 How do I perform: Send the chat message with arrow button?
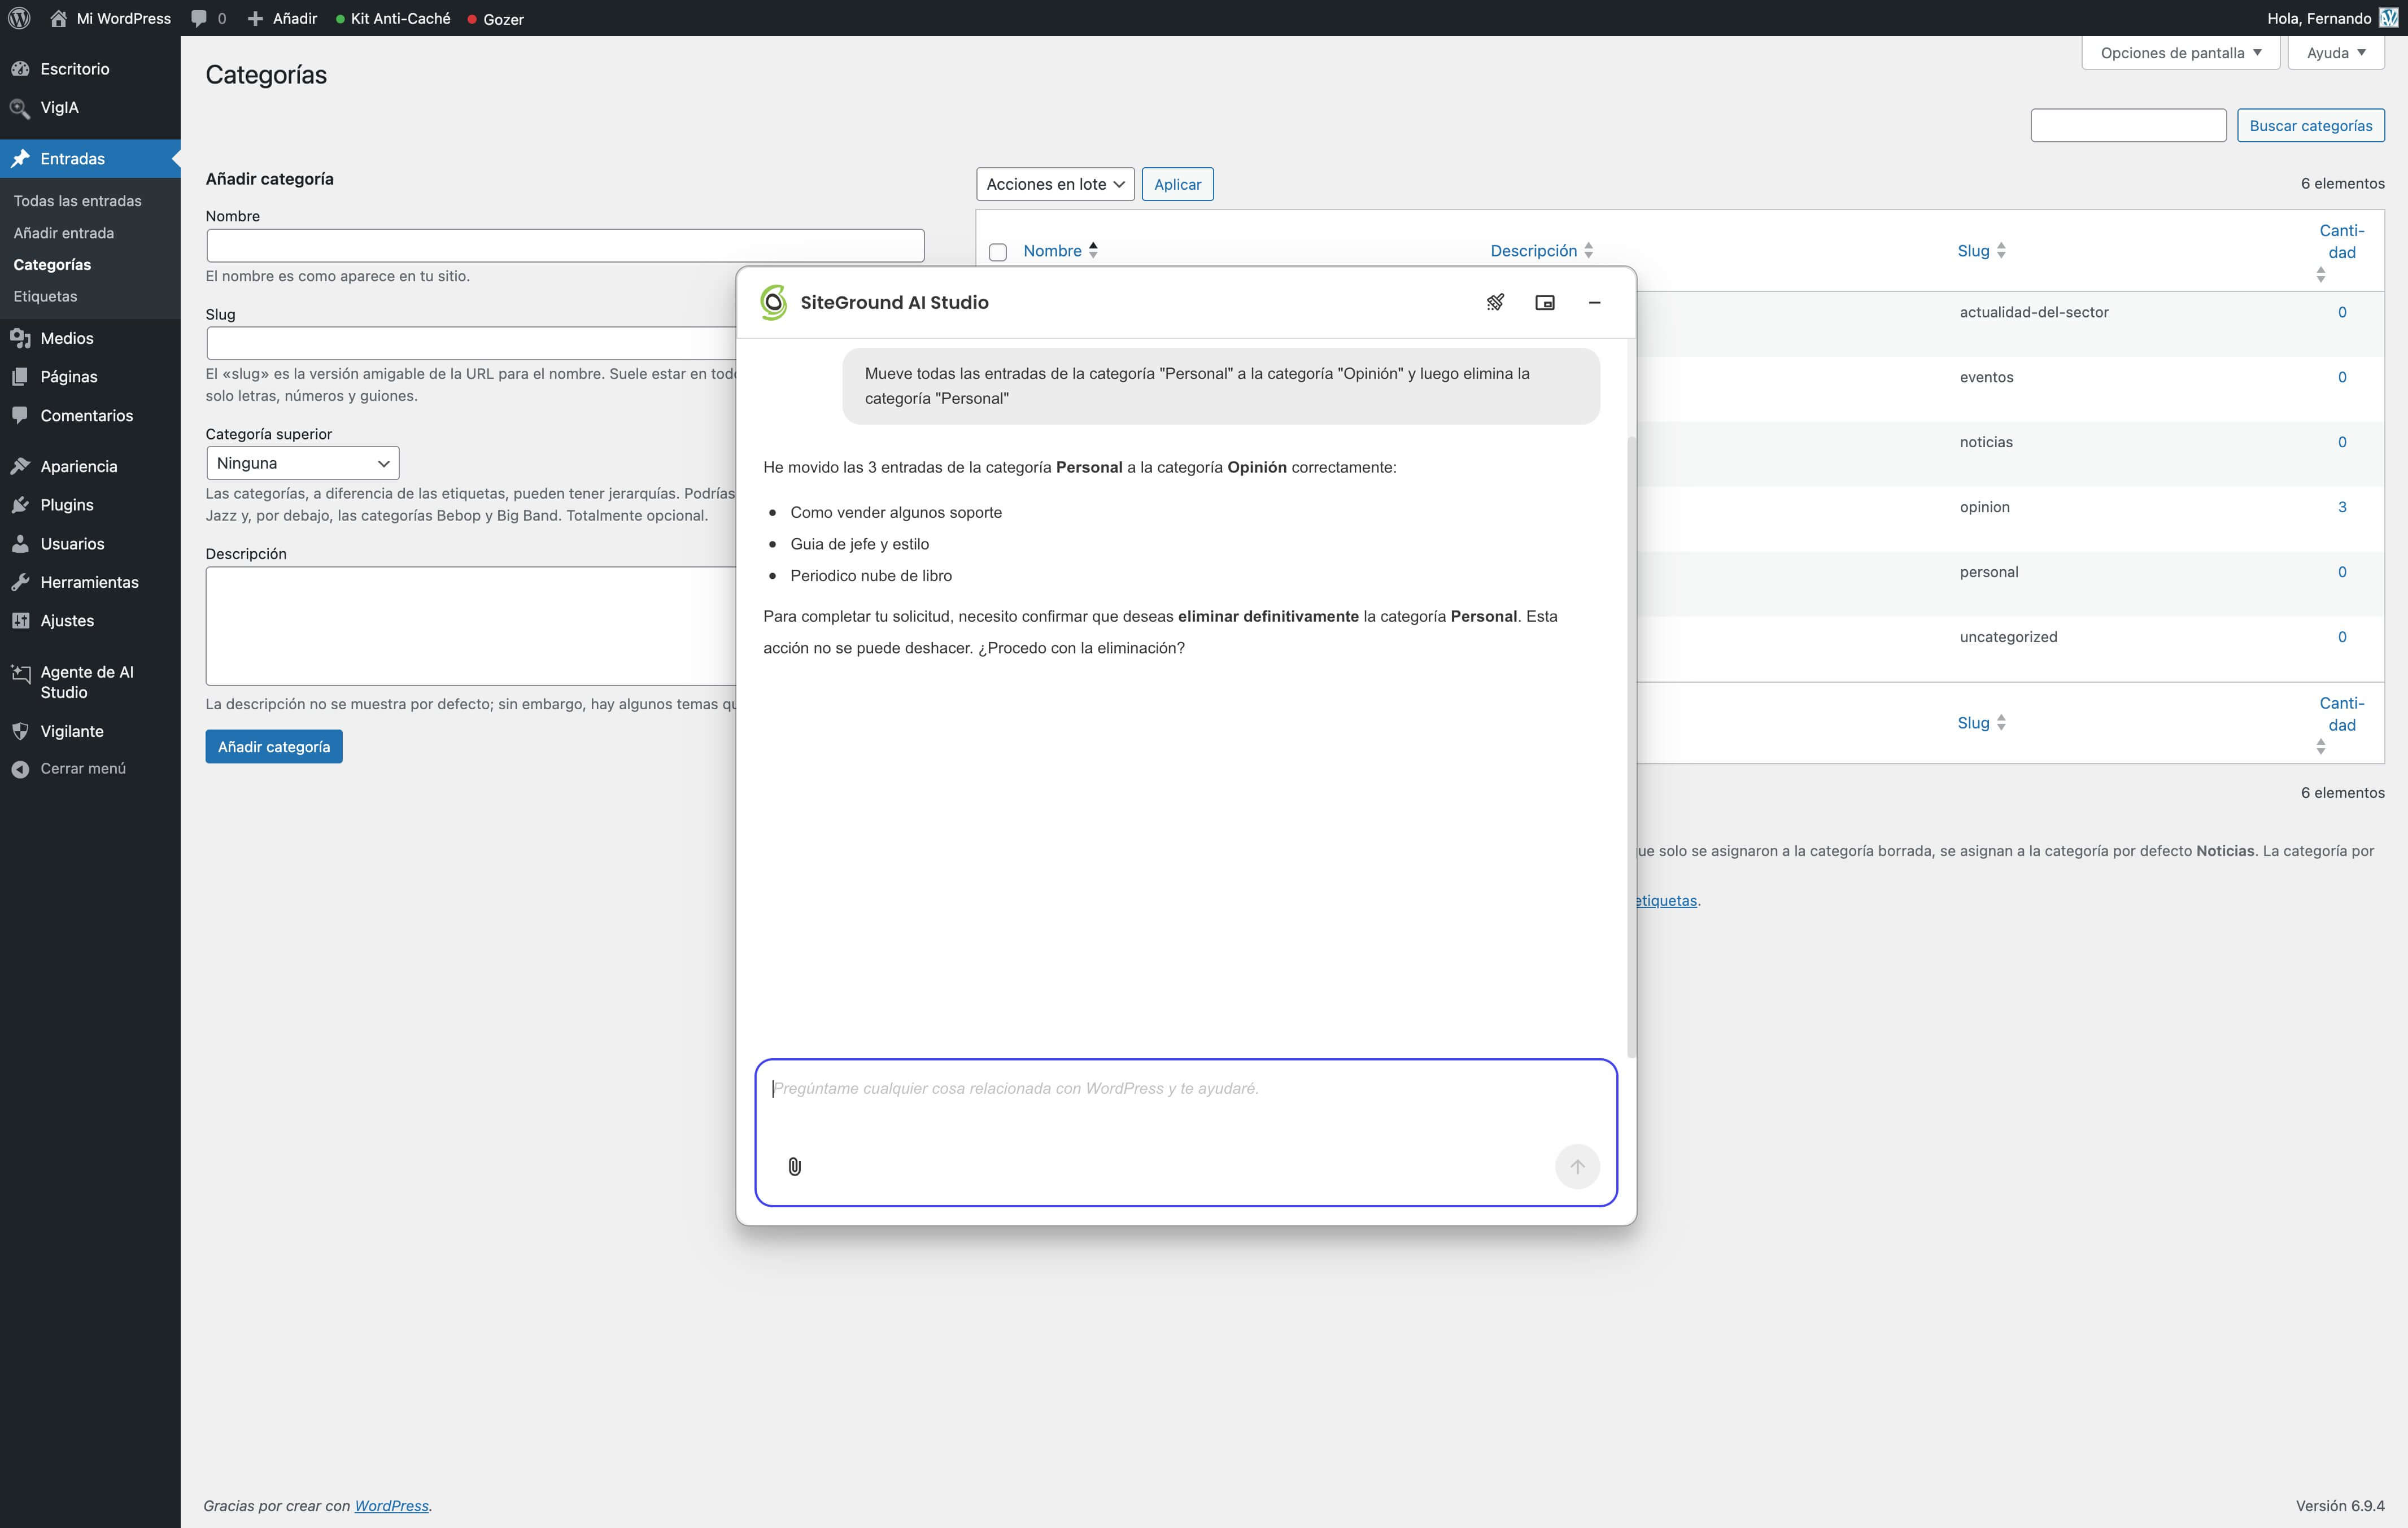coord(1577,1166)
